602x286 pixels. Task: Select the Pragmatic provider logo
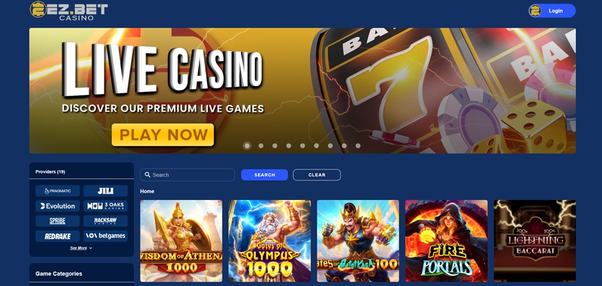(58, 191)
